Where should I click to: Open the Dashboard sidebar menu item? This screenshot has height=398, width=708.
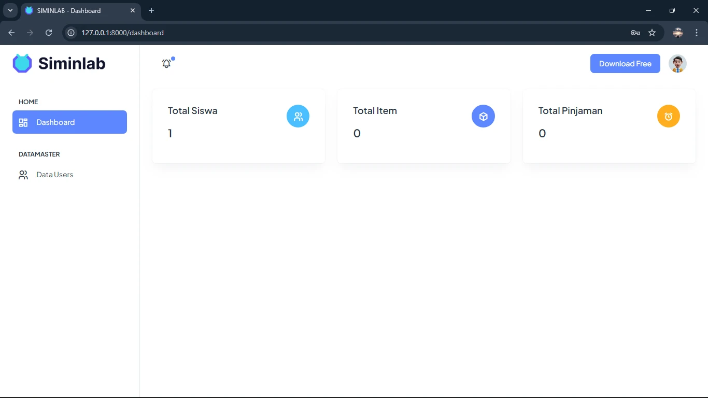(x=69, y=122)
